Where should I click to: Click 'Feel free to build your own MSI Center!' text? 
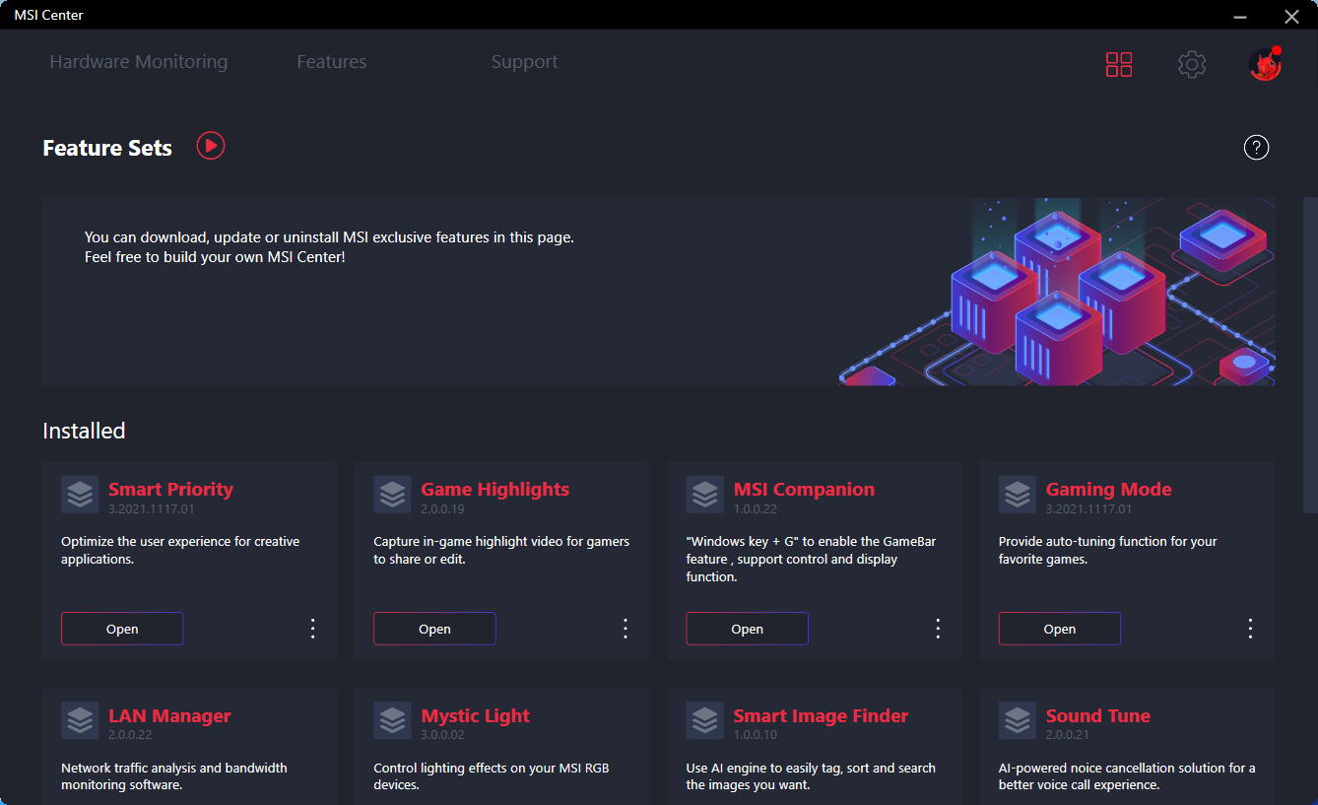[215, 257]
